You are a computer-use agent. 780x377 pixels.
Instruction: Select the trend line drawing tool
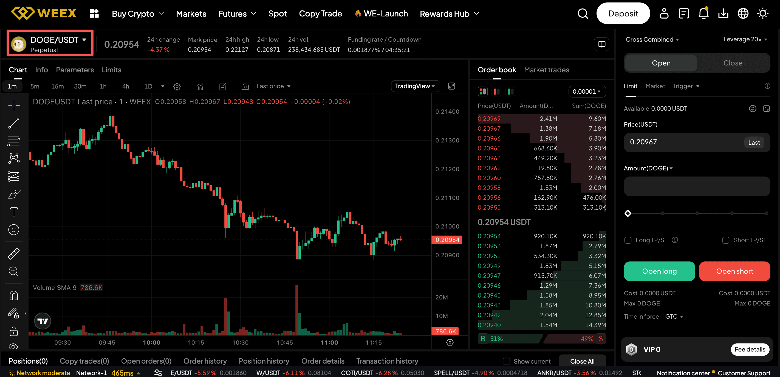[x=14, y=123]
